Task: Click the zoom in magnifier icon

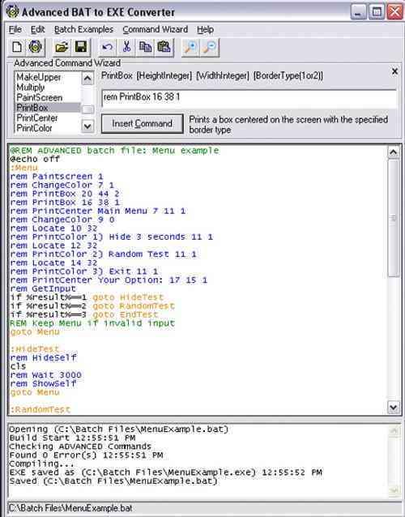Action: click(191, 47)
